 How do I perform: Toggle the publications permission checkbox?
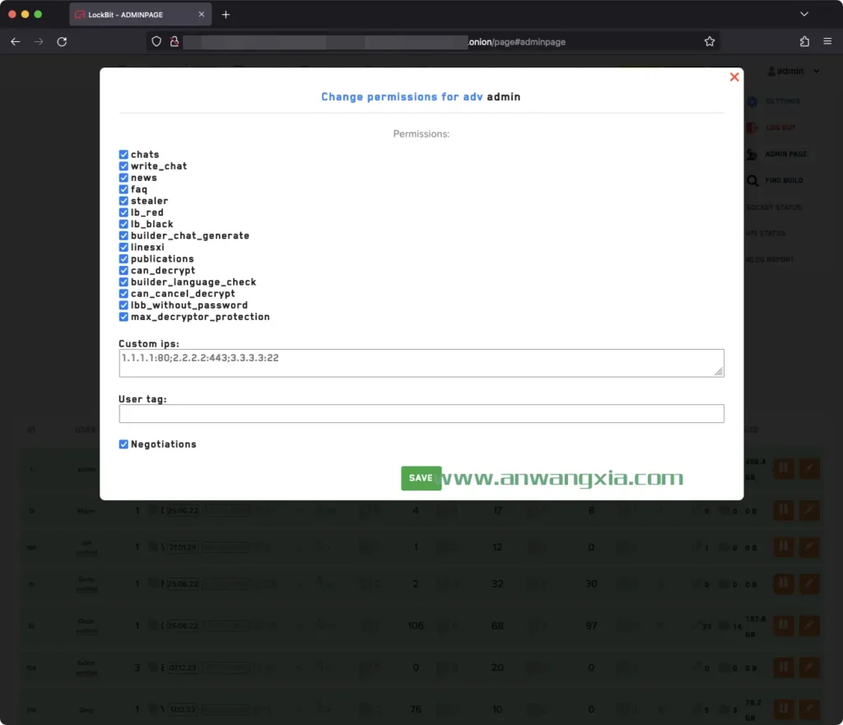tap(123, 258)
